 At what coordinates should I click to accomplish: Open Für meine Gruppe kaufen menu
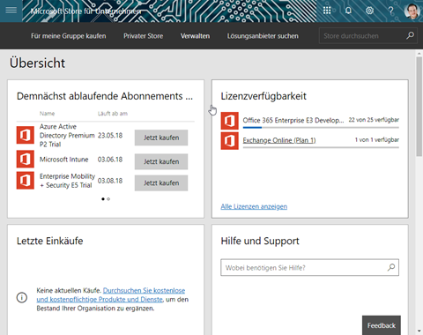[69, 36]
